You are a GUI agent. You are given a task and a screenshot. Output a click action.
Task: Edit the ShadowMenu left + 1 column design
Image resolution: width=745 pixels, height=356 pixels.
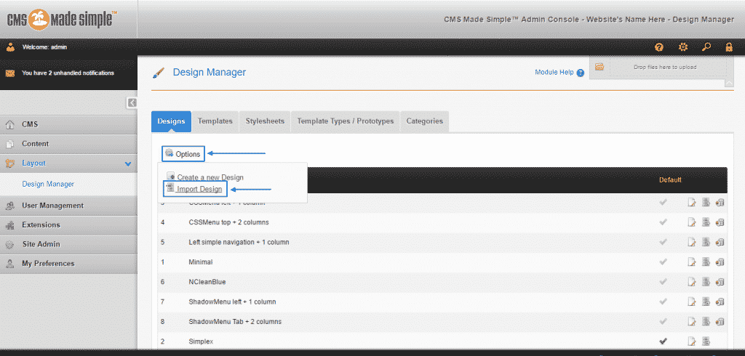[692, 302]
